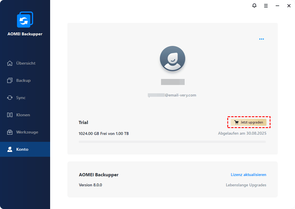
Task: Click the user avatar picture
Action: [173, 59]
